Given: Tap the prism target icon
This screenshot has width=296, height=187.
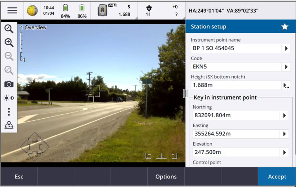Looking at the screenshot, I should pos(149,11).
